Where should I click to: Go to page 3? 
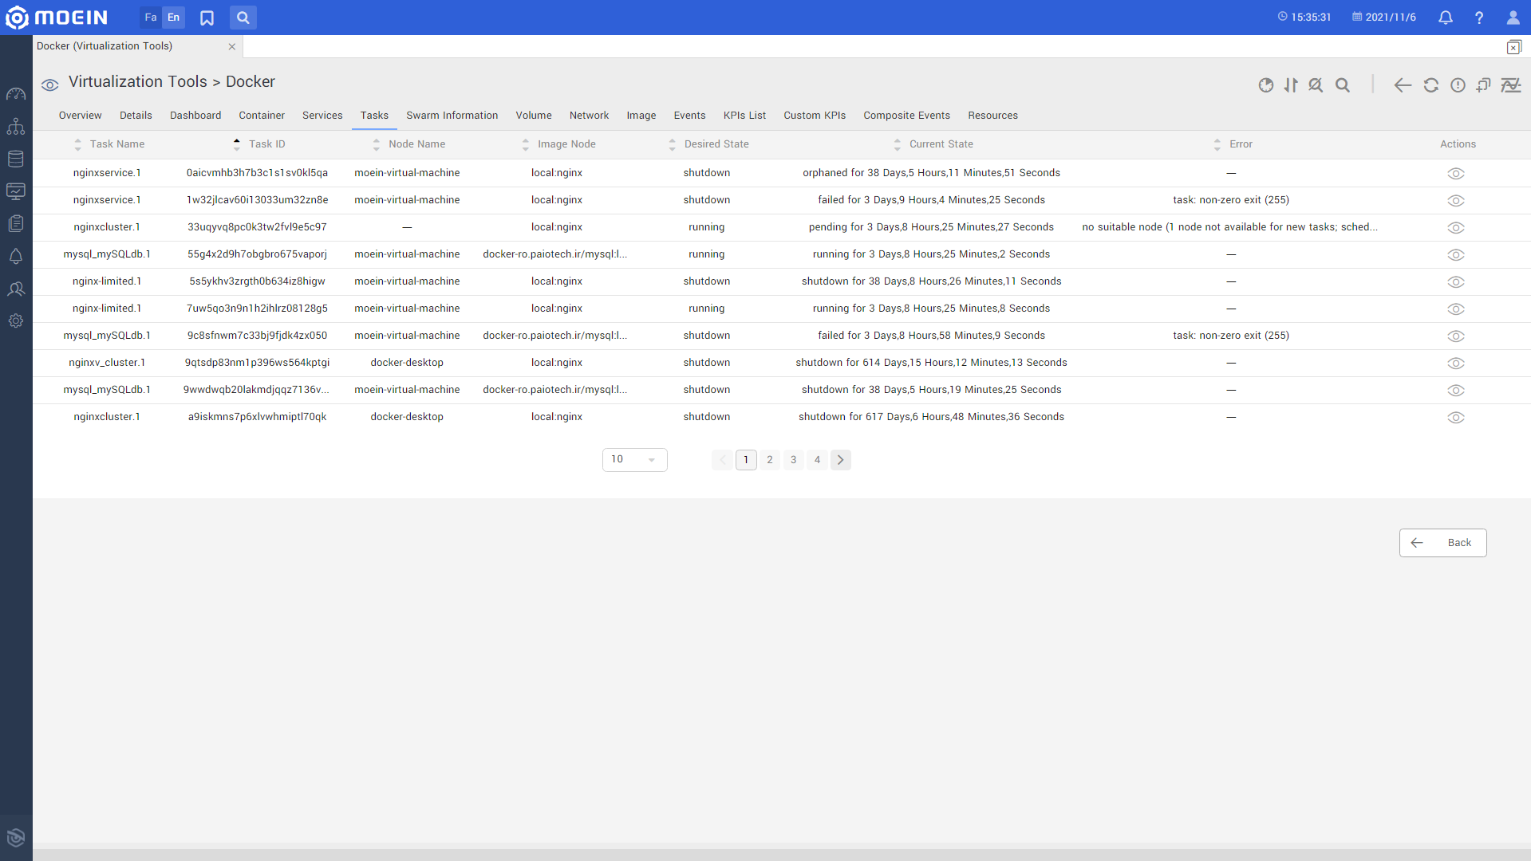pyautogui.click(x=793, y=460)
